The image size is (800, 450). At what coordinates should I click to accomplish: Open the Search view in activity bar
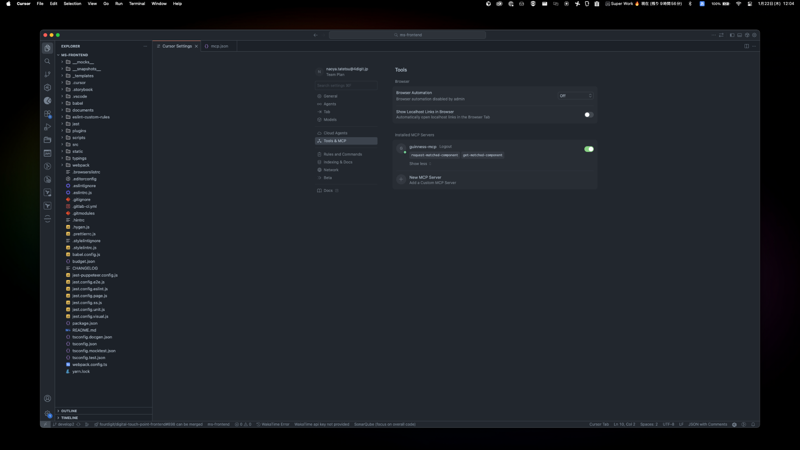(x=47, y=61)
